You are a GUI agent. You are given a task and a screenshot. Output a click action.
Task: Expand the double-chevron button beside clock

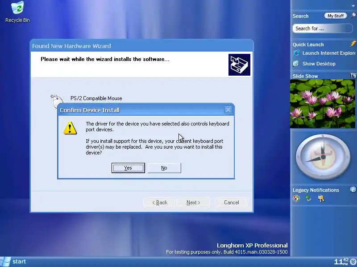[353, 262]
